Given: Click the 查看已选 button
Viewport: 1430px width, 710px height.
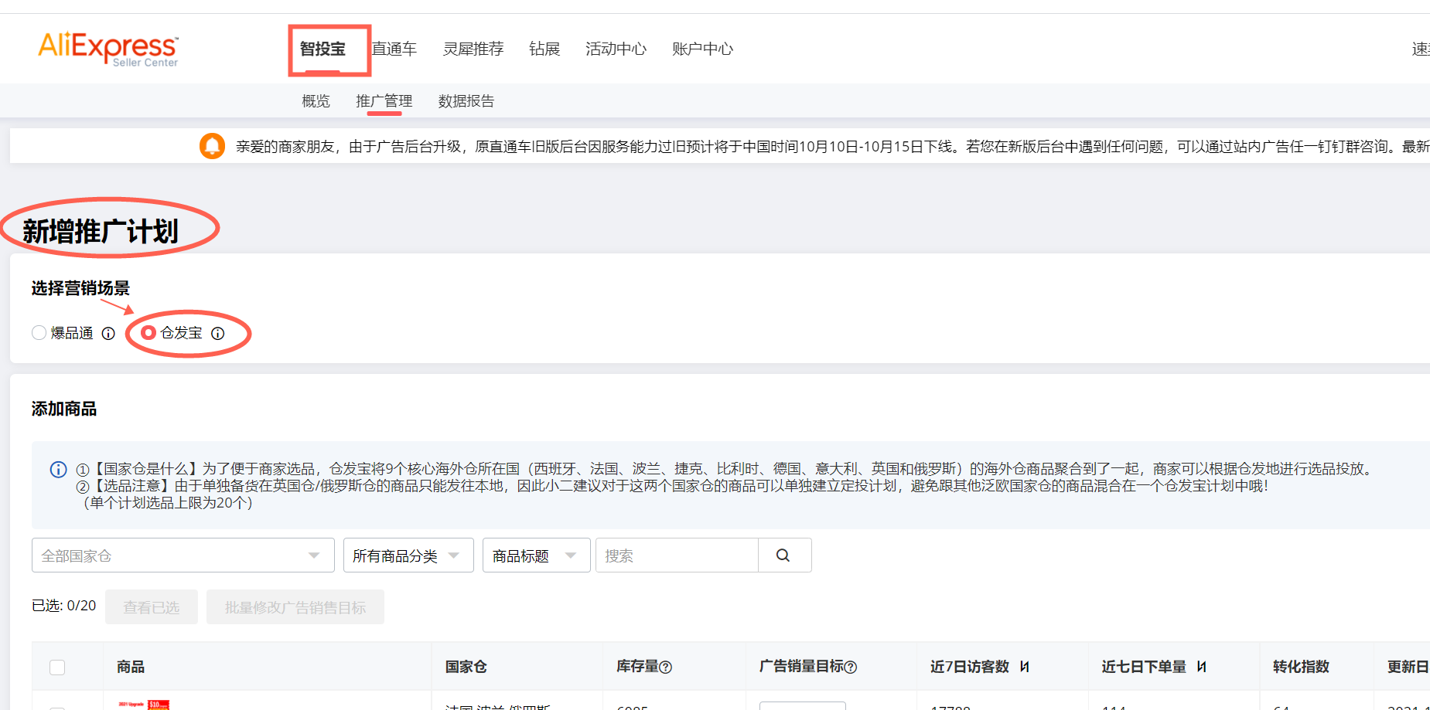Looking at the screenshot, I should click(x=152, y=607).
